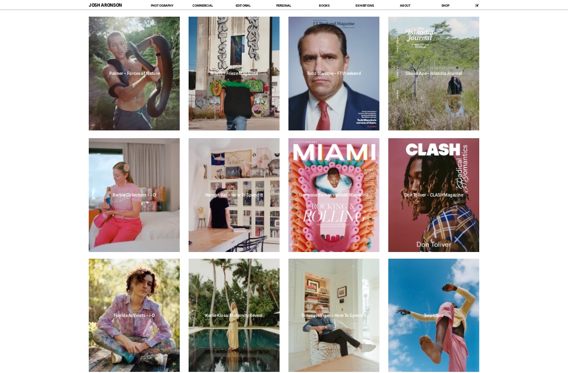Viewport: 568px width, 373px height.
Task: View Todd Blanche – FT Weekend cover
Action: coord(333,74)
